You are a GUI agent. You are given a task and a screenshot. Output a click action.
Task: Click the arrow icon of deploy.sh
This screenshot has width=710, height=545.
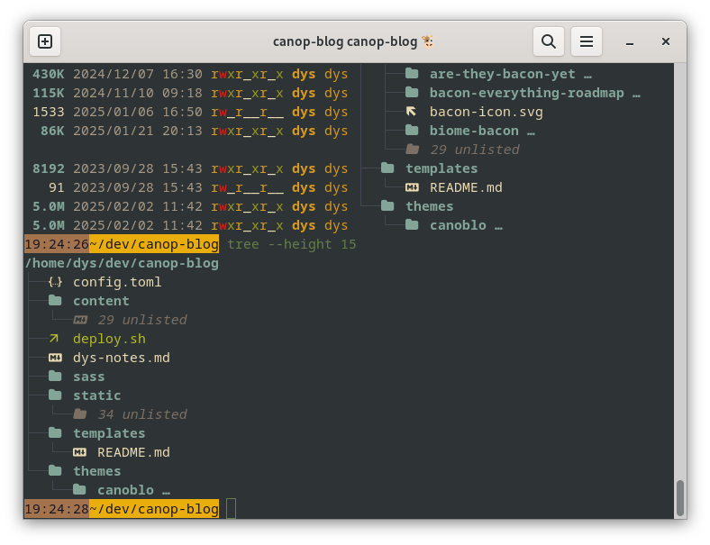(54, 339)
